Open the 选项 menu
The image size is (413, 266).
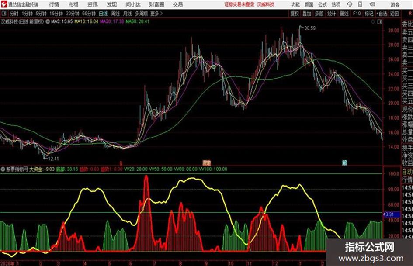pos(336,4)
